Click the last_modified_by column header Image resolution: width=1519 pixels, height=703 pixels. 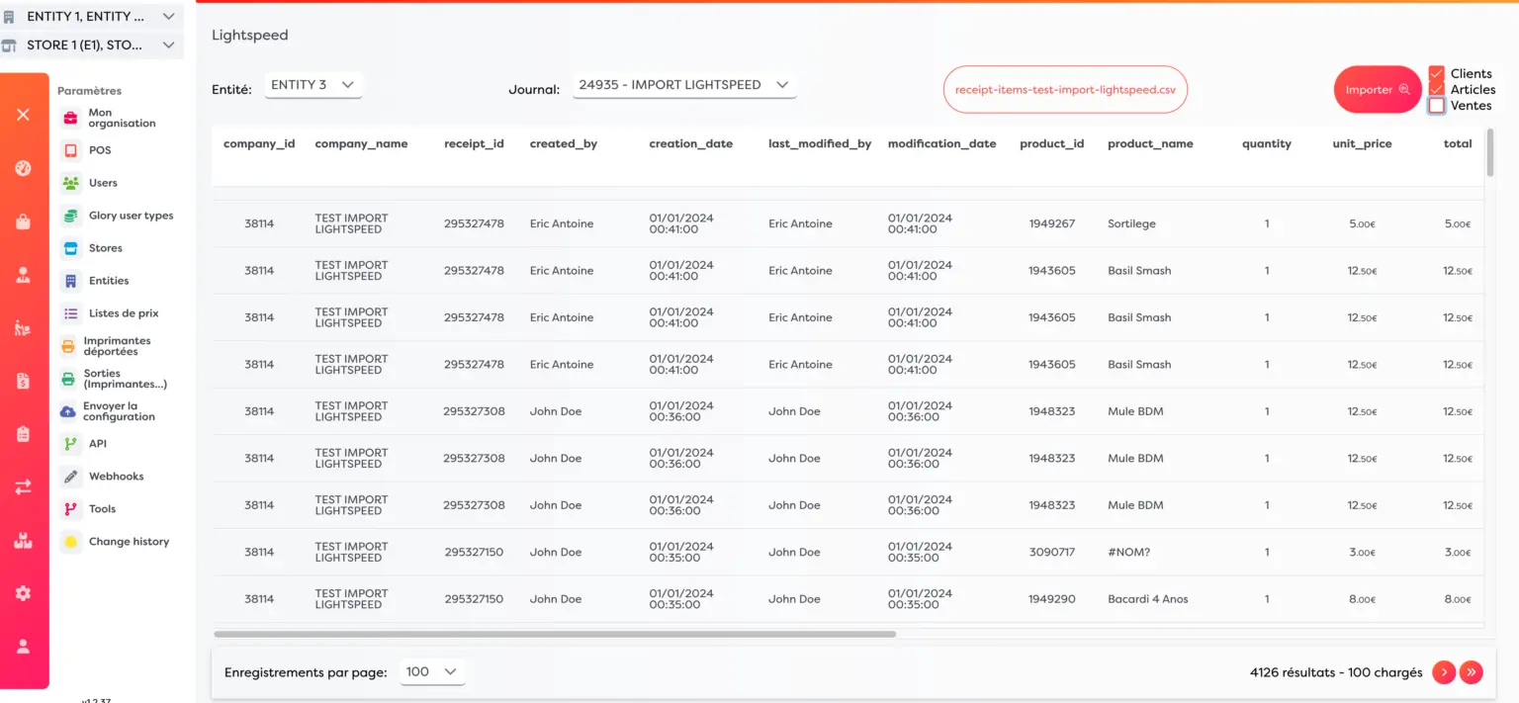820,144
